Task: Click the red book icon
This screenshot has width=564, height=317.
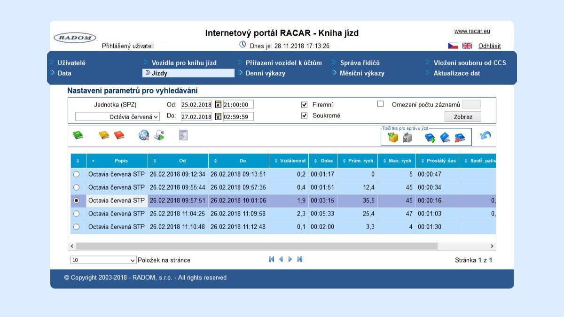Action: (119, 136)
